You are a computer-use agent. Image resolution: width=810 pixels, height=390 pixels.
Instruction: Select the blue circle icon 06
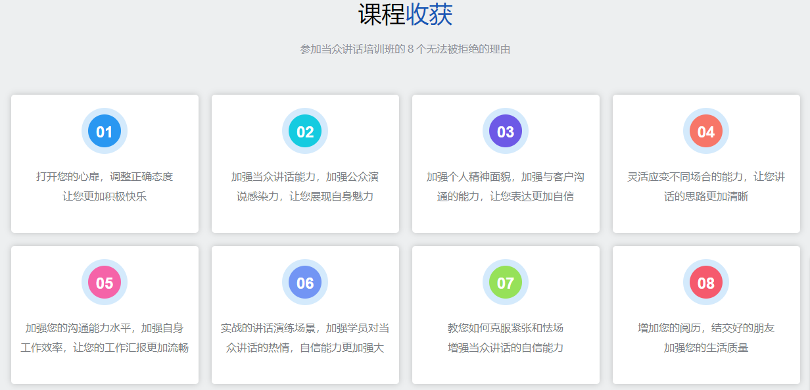(x=304, y=281)
